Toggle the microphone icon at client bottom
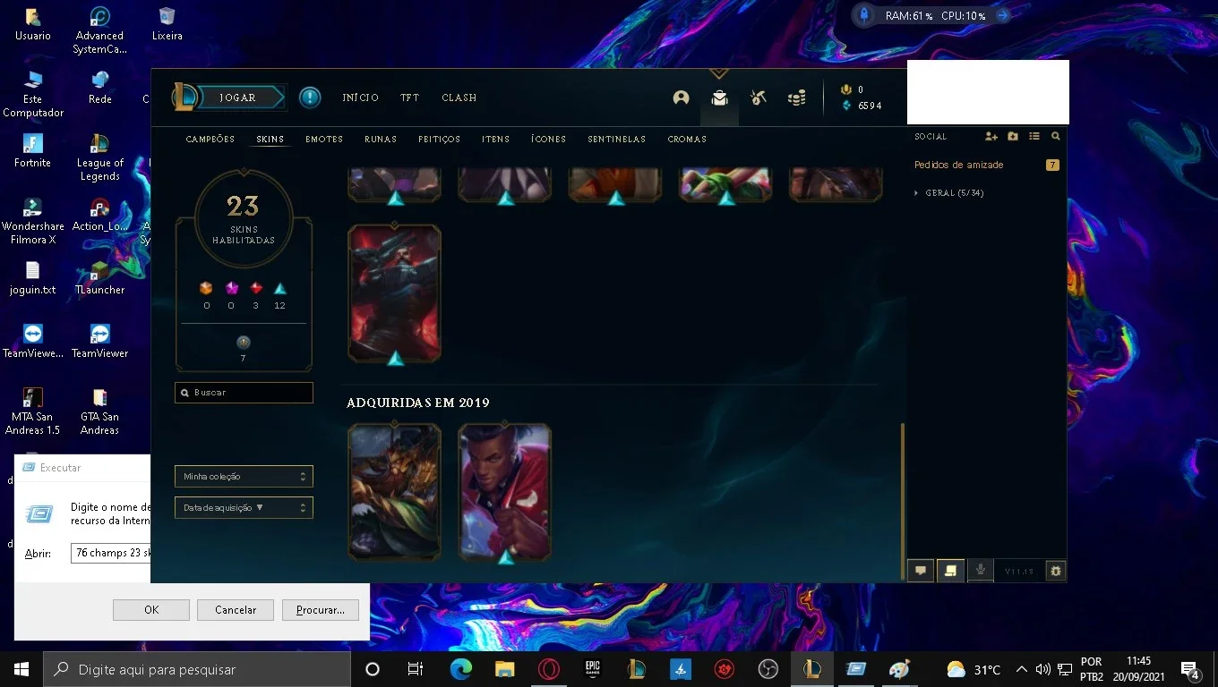This screenshot has height=687, width=1218. click(x=981, y=571)
